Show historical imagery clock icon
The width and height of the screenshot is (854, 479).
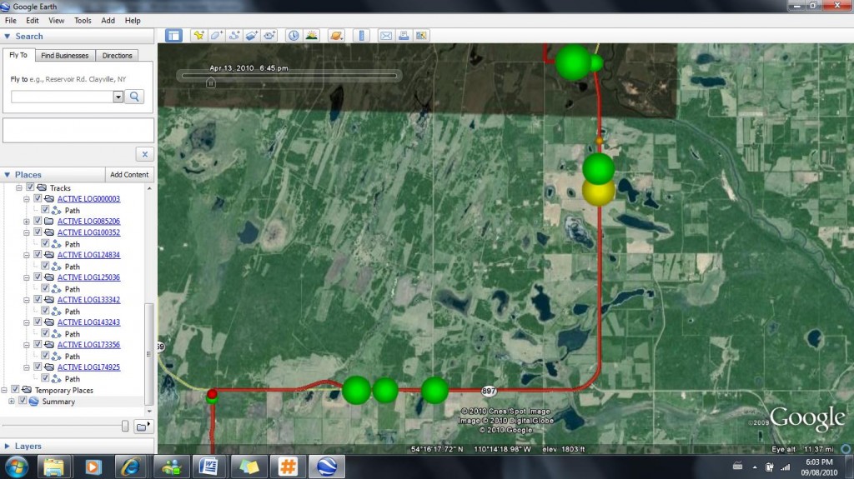[294, 36]
